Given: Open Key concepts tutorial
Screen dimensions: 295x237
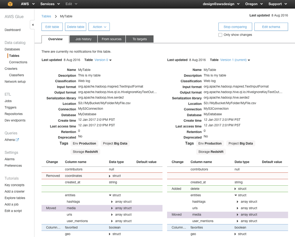Looking at the screenshot, I should point(14,185).
